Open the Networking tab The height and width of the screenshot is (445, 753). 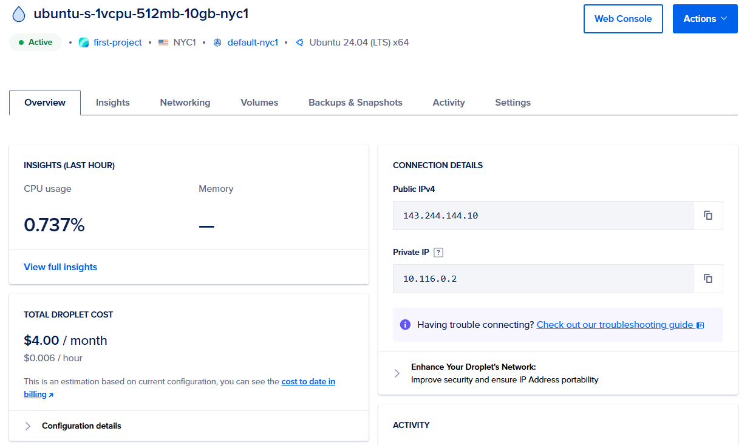click(x=185, y=103)
